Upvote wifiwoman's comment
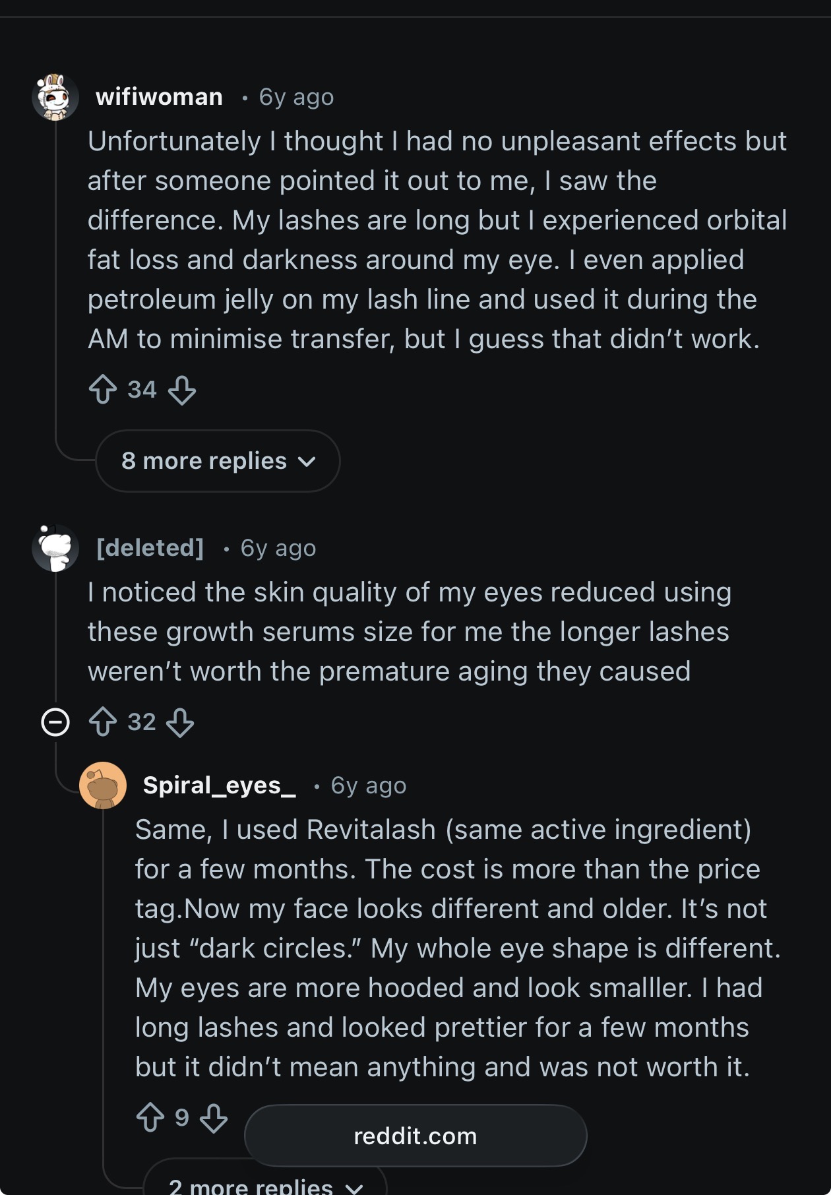831x1195 pixels. point(103,390)
